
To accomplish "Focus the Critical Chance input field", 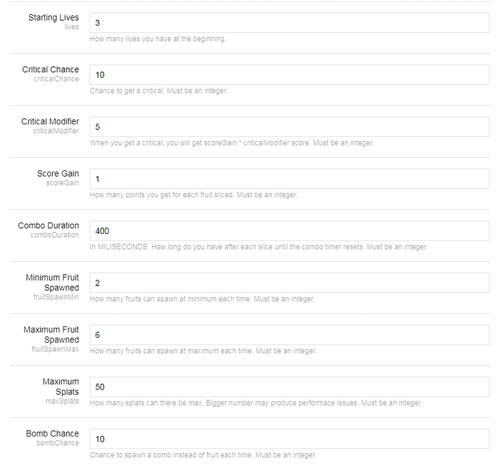I will click(x=289, y=75).
